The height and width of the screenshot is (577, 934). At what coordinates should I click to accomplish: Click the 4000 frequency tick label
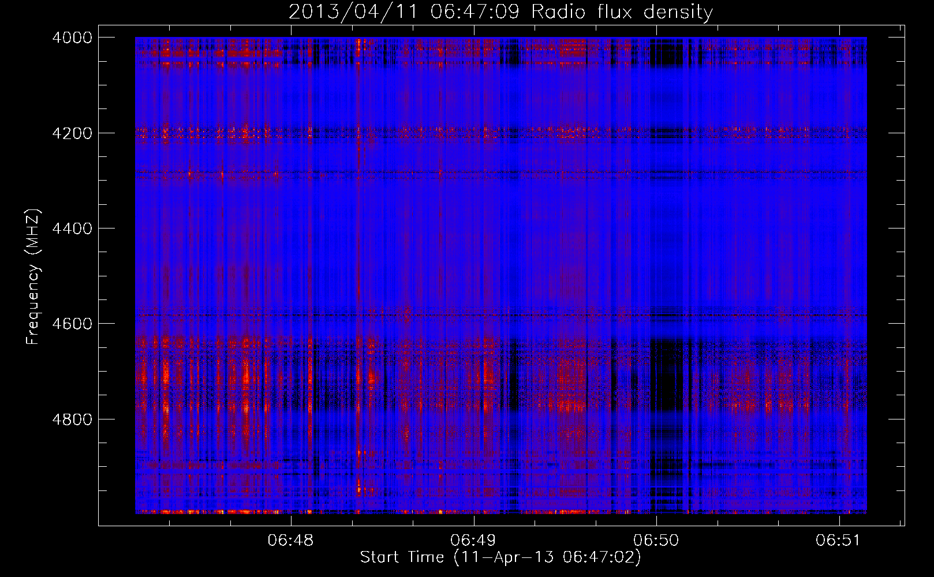tap(72, 38)
